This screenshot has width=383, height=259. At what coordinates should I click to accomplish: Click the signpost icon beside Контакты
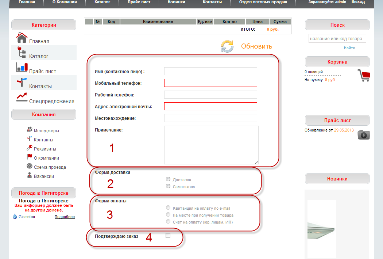tap(22, 82)
